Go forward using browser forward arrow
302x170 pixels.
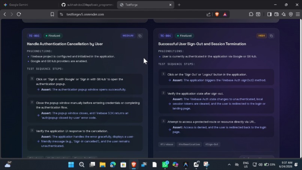pyautogui.click(x=12, y=14)
